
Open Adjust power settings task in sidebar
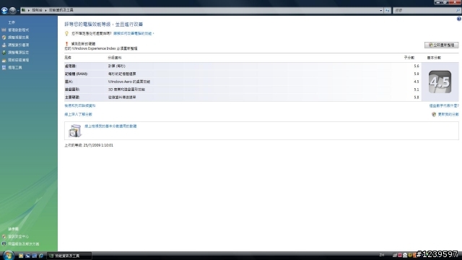click(x=18, y=53)
